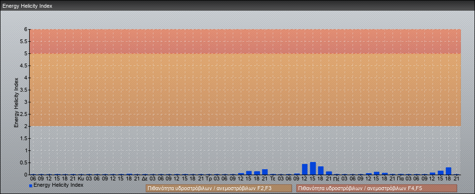Select the bar at 18 on Τρ day
This screenshot has height=194, width=475.
coord(257,173)
